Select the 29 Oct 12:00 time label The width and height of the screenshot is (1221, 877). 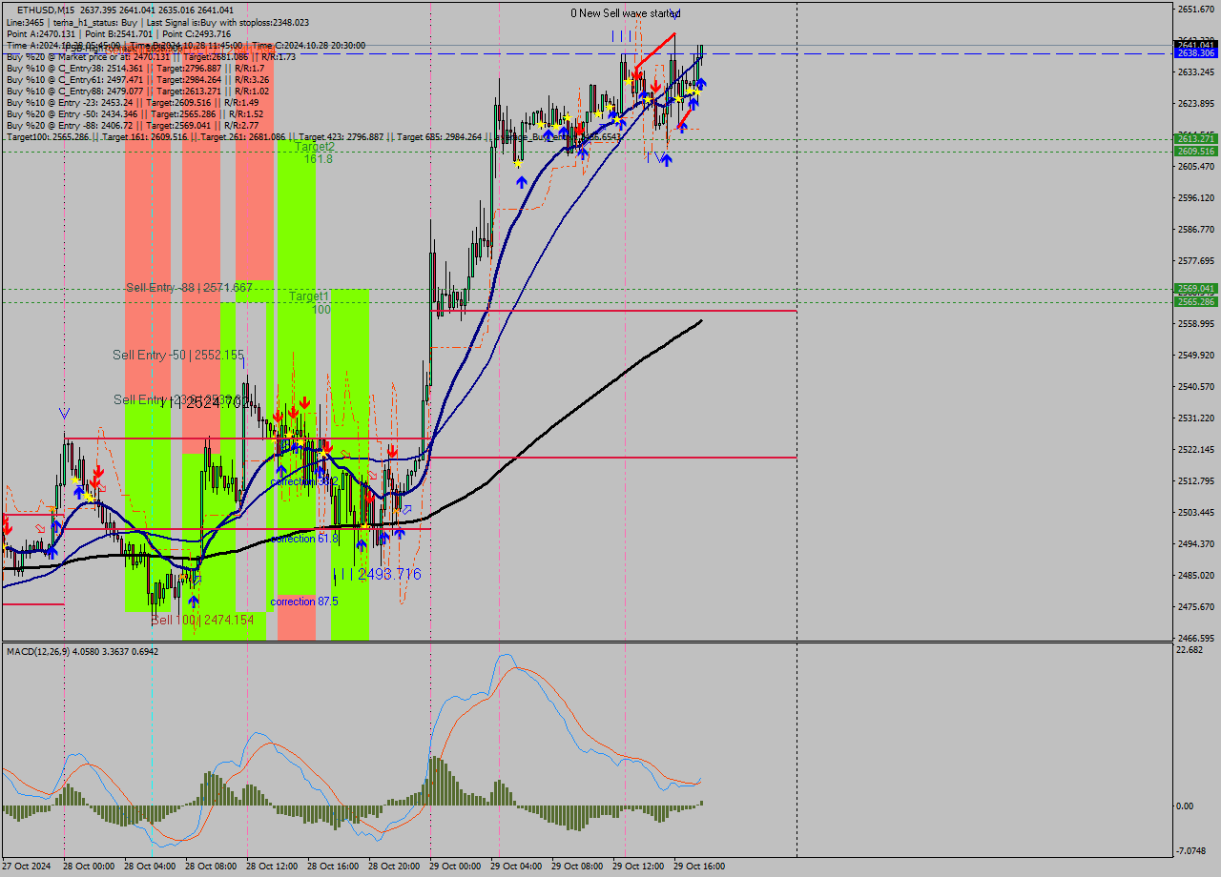[638, 867]
